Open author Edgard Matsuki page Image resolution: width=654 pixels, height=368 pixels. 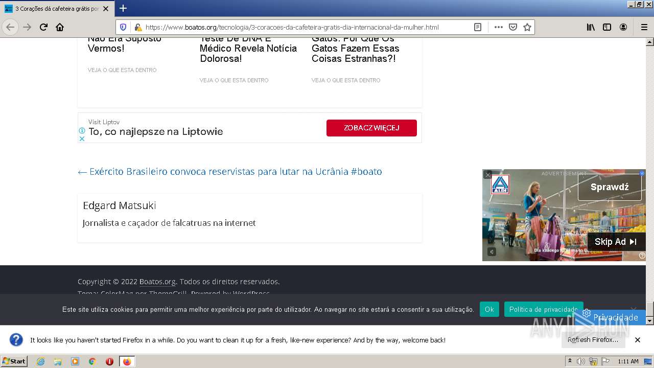coord(120,205)
